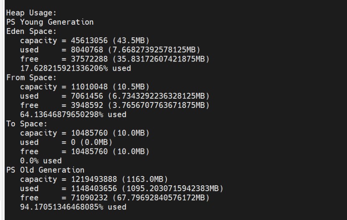Click the From Space label

click(x=31, y=78)
